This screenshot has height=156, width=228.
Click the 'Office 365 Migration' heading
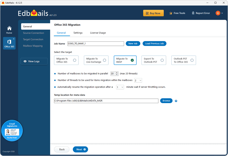click(67, 25)
